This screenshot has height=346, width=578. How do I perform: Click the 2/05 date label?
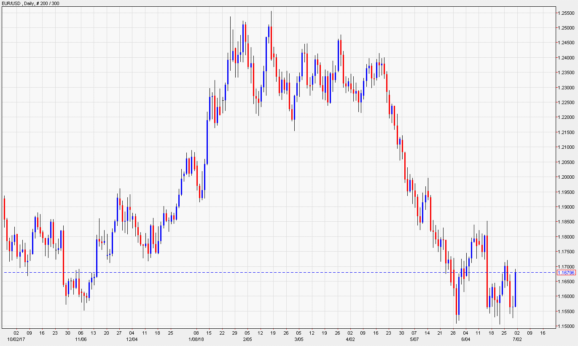[247, 339]
